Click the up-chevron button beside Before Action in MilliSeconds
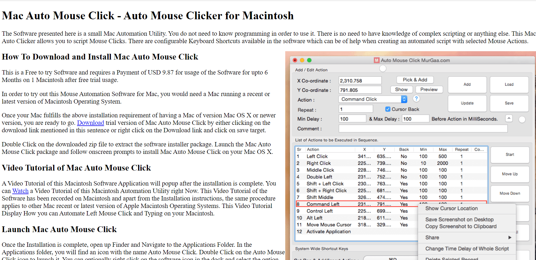 509,118
